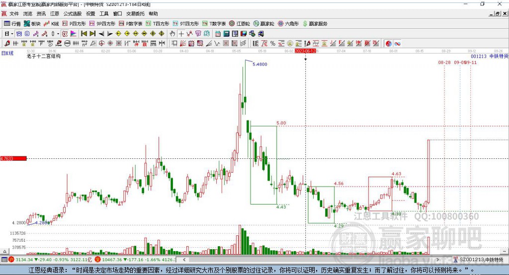
Task: Switch to the K线 chart view
Action: pos(52,24)
